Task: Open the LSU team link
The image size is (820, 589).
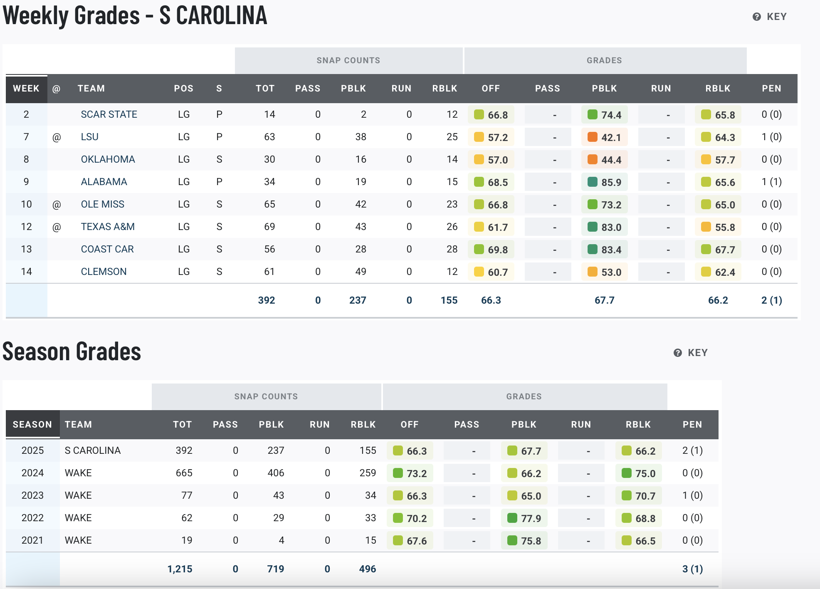Action: tap(89, 137)
